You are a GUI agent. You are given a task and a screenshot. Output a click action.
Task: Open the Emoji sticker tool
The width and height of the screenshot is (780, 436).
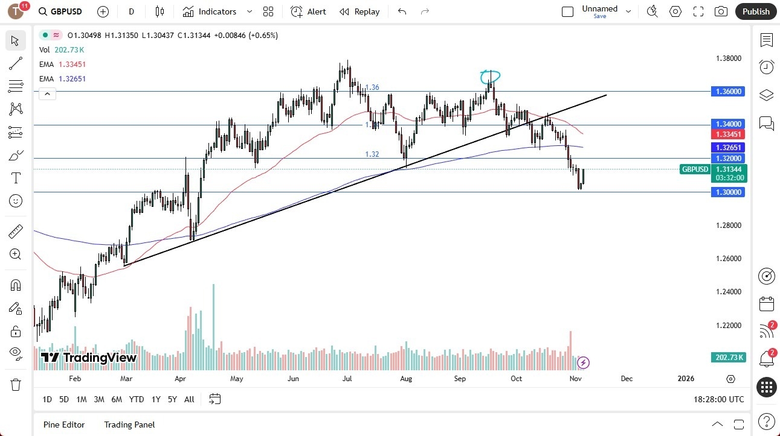pyautogui.click(x=16, y=201)
